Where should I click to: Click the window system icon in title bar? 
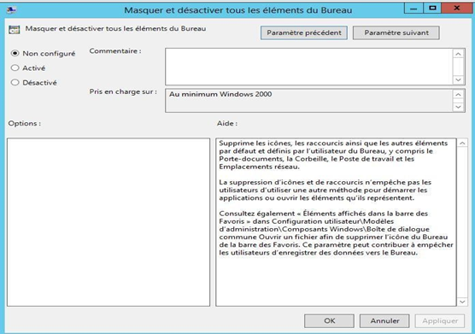point(11,10)
